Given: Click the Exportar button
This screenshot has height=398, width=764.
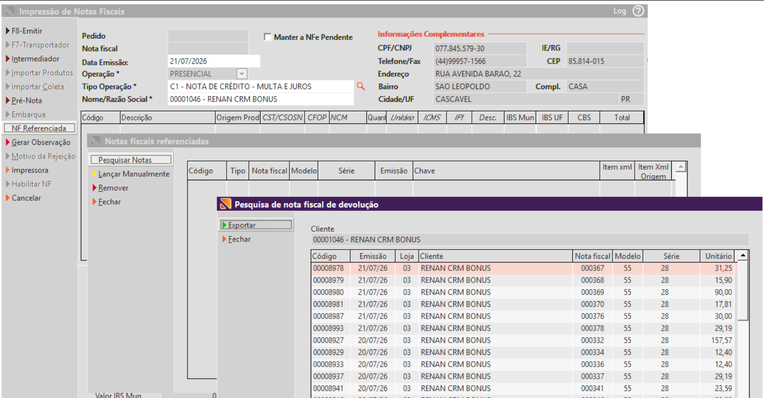Looking at the screenshot, I should coord(257,225).
